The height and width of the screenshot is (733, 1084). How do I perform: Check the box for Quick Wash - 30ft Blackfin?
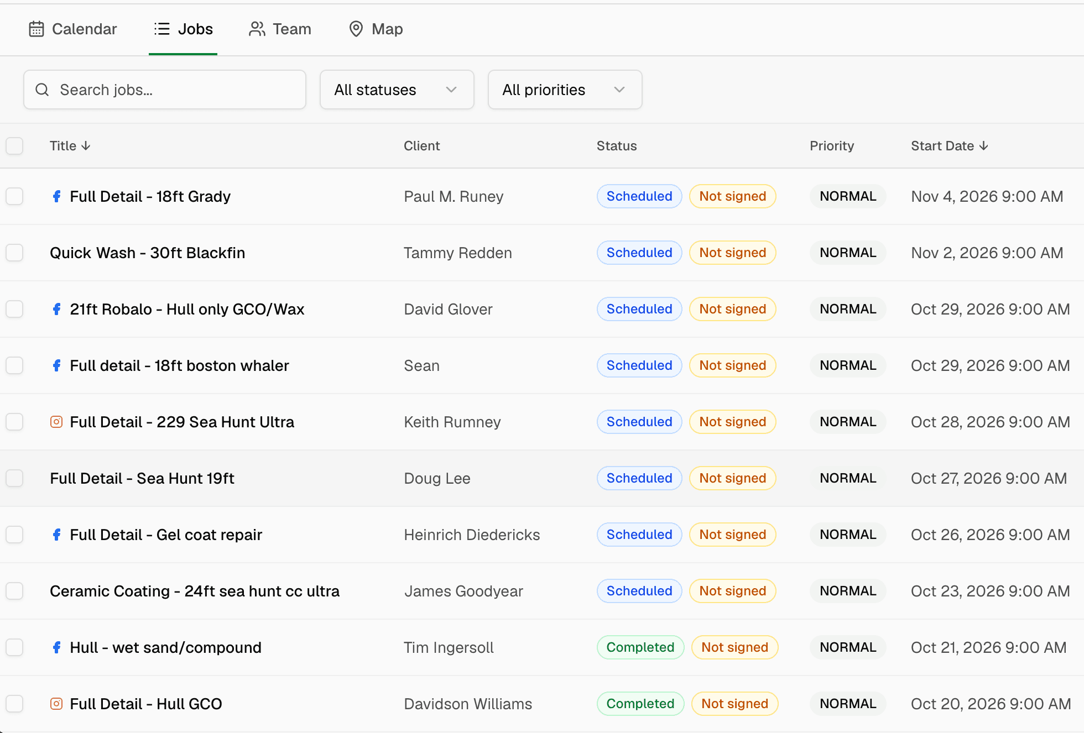14,253
